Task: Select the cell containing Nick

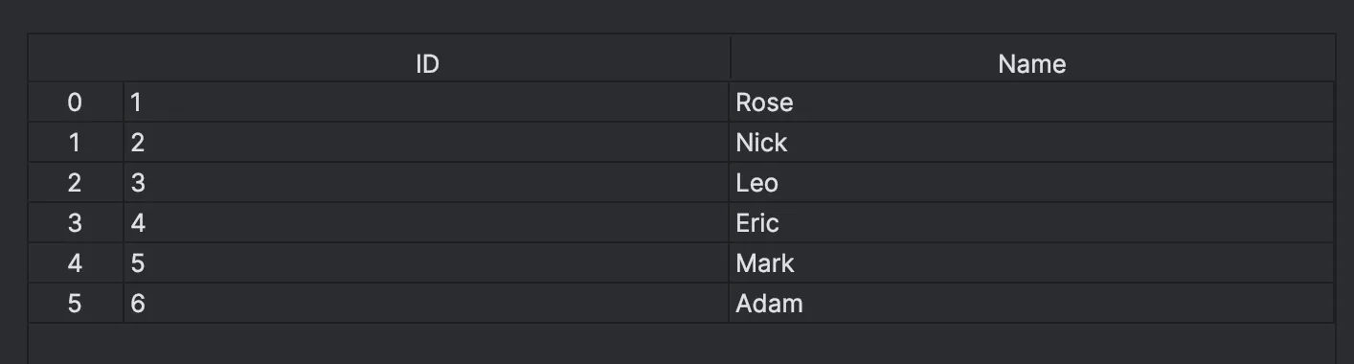Action: click(x=1031, y=142)
